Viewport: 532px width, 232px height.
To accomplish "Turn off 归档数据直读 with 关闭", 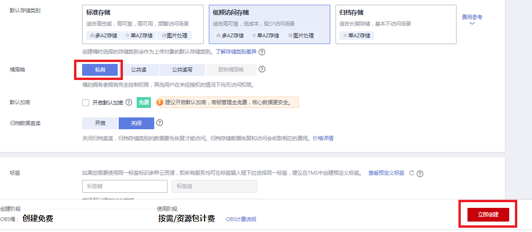I will (x=136, y=123).
